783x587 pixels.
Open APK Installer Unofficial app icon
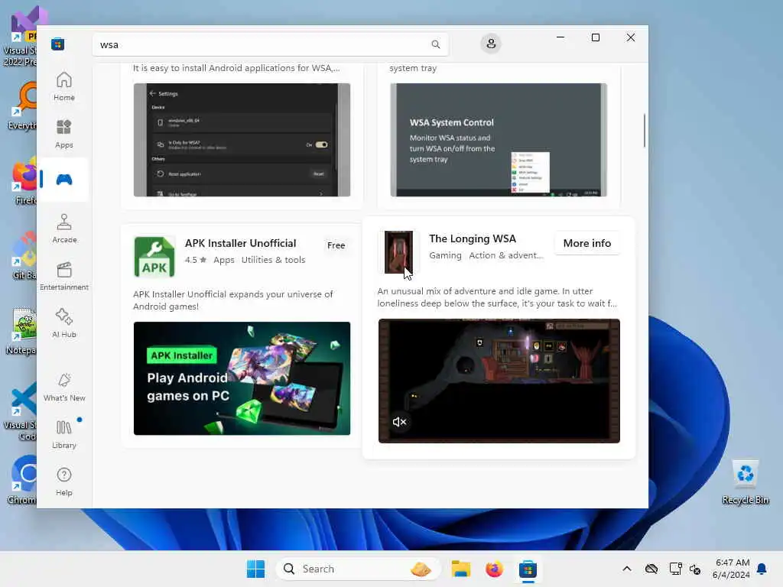[154, 257]
